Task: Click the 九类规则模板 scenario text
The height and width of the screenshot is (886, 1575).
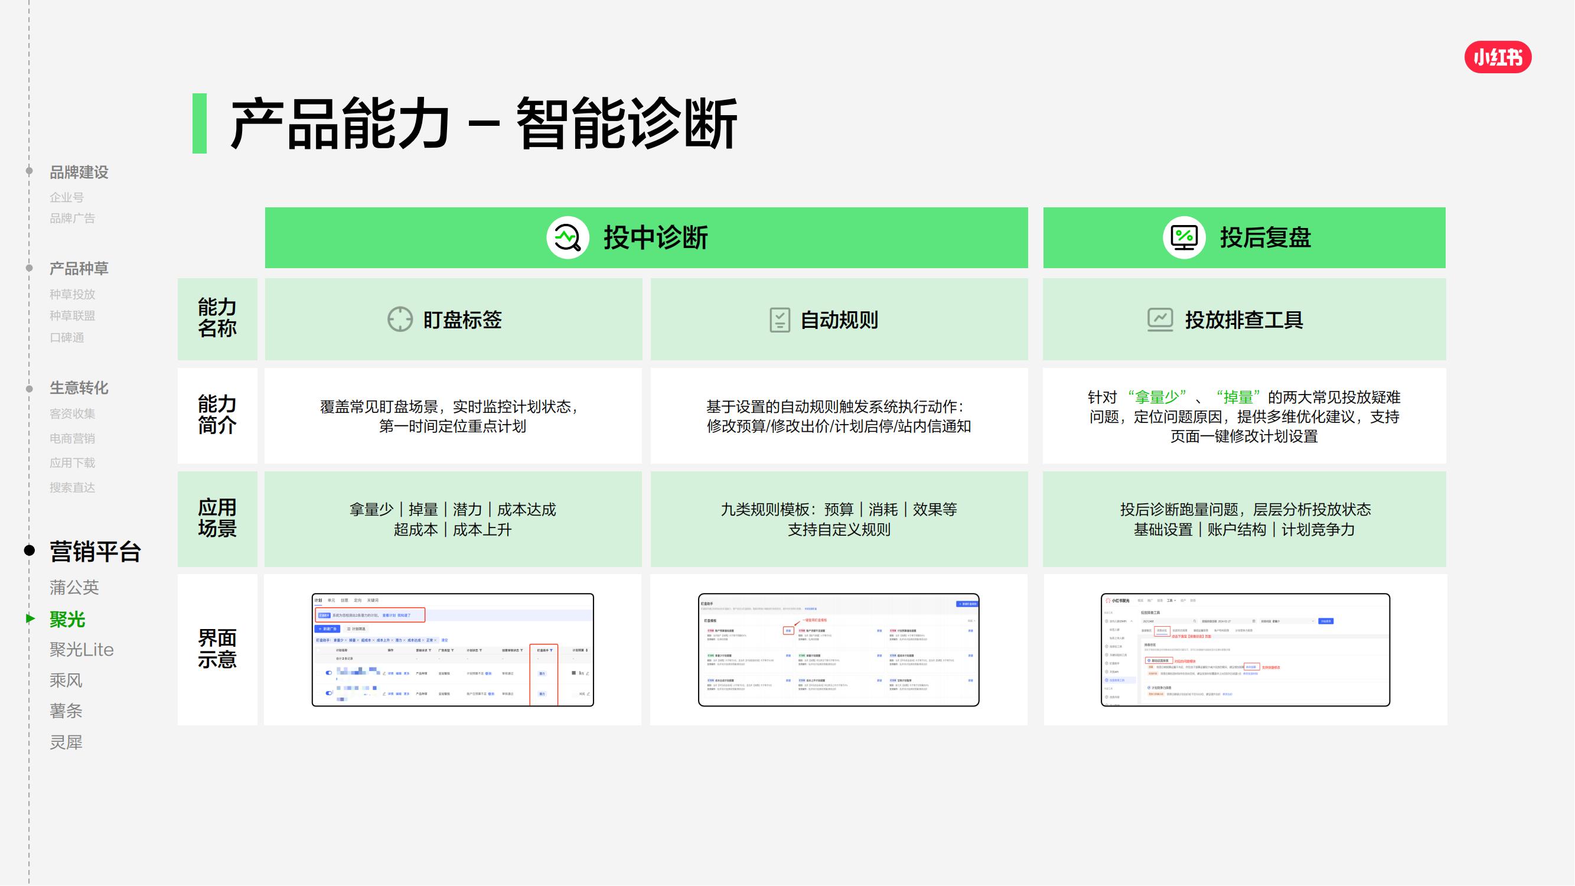Action: (839, 509)
